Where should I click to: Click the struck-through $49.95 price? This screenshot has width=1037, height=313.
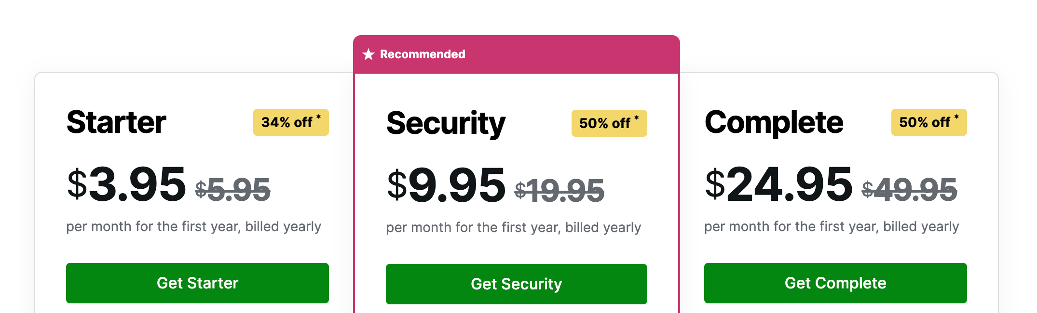pos(910,189)
